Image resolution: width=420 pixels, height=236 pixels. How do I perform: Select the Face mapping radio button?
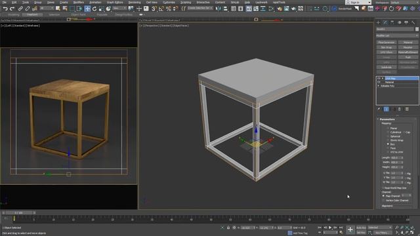(x=388, y=148)
